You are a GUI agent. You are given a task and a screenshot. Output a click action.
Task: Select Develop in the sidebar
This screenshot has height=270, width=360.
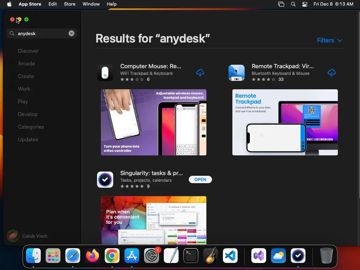27,114
